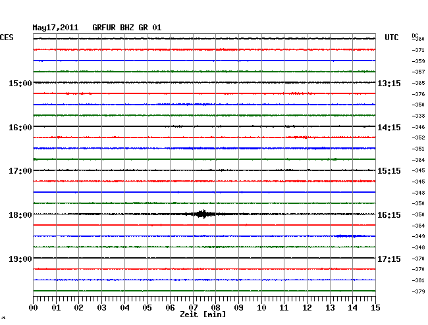Screen dimensions: 428x325
Task: Click the 16:15 UTC time label
Action: pos(389,215)
